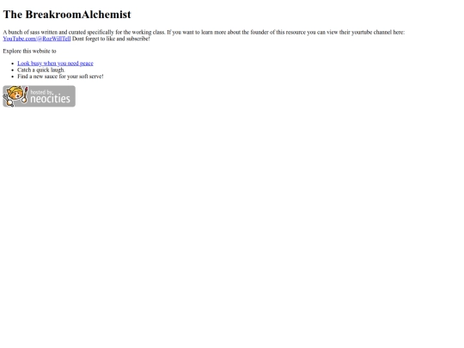Click the 'Catch a quick laugh.' list item
Screen dimensions: 464x348
[x=41, y=70]
